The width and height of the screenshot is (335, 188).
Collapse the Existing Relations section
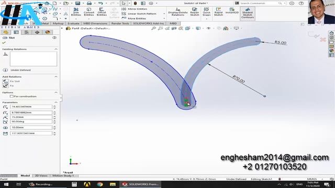click(x=56, y=49)
